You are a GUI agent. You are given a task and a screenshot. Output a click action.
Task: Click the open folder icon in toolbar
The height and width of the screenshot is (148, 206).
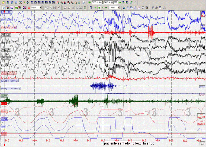pyautogui.click(x=2, y=2)
